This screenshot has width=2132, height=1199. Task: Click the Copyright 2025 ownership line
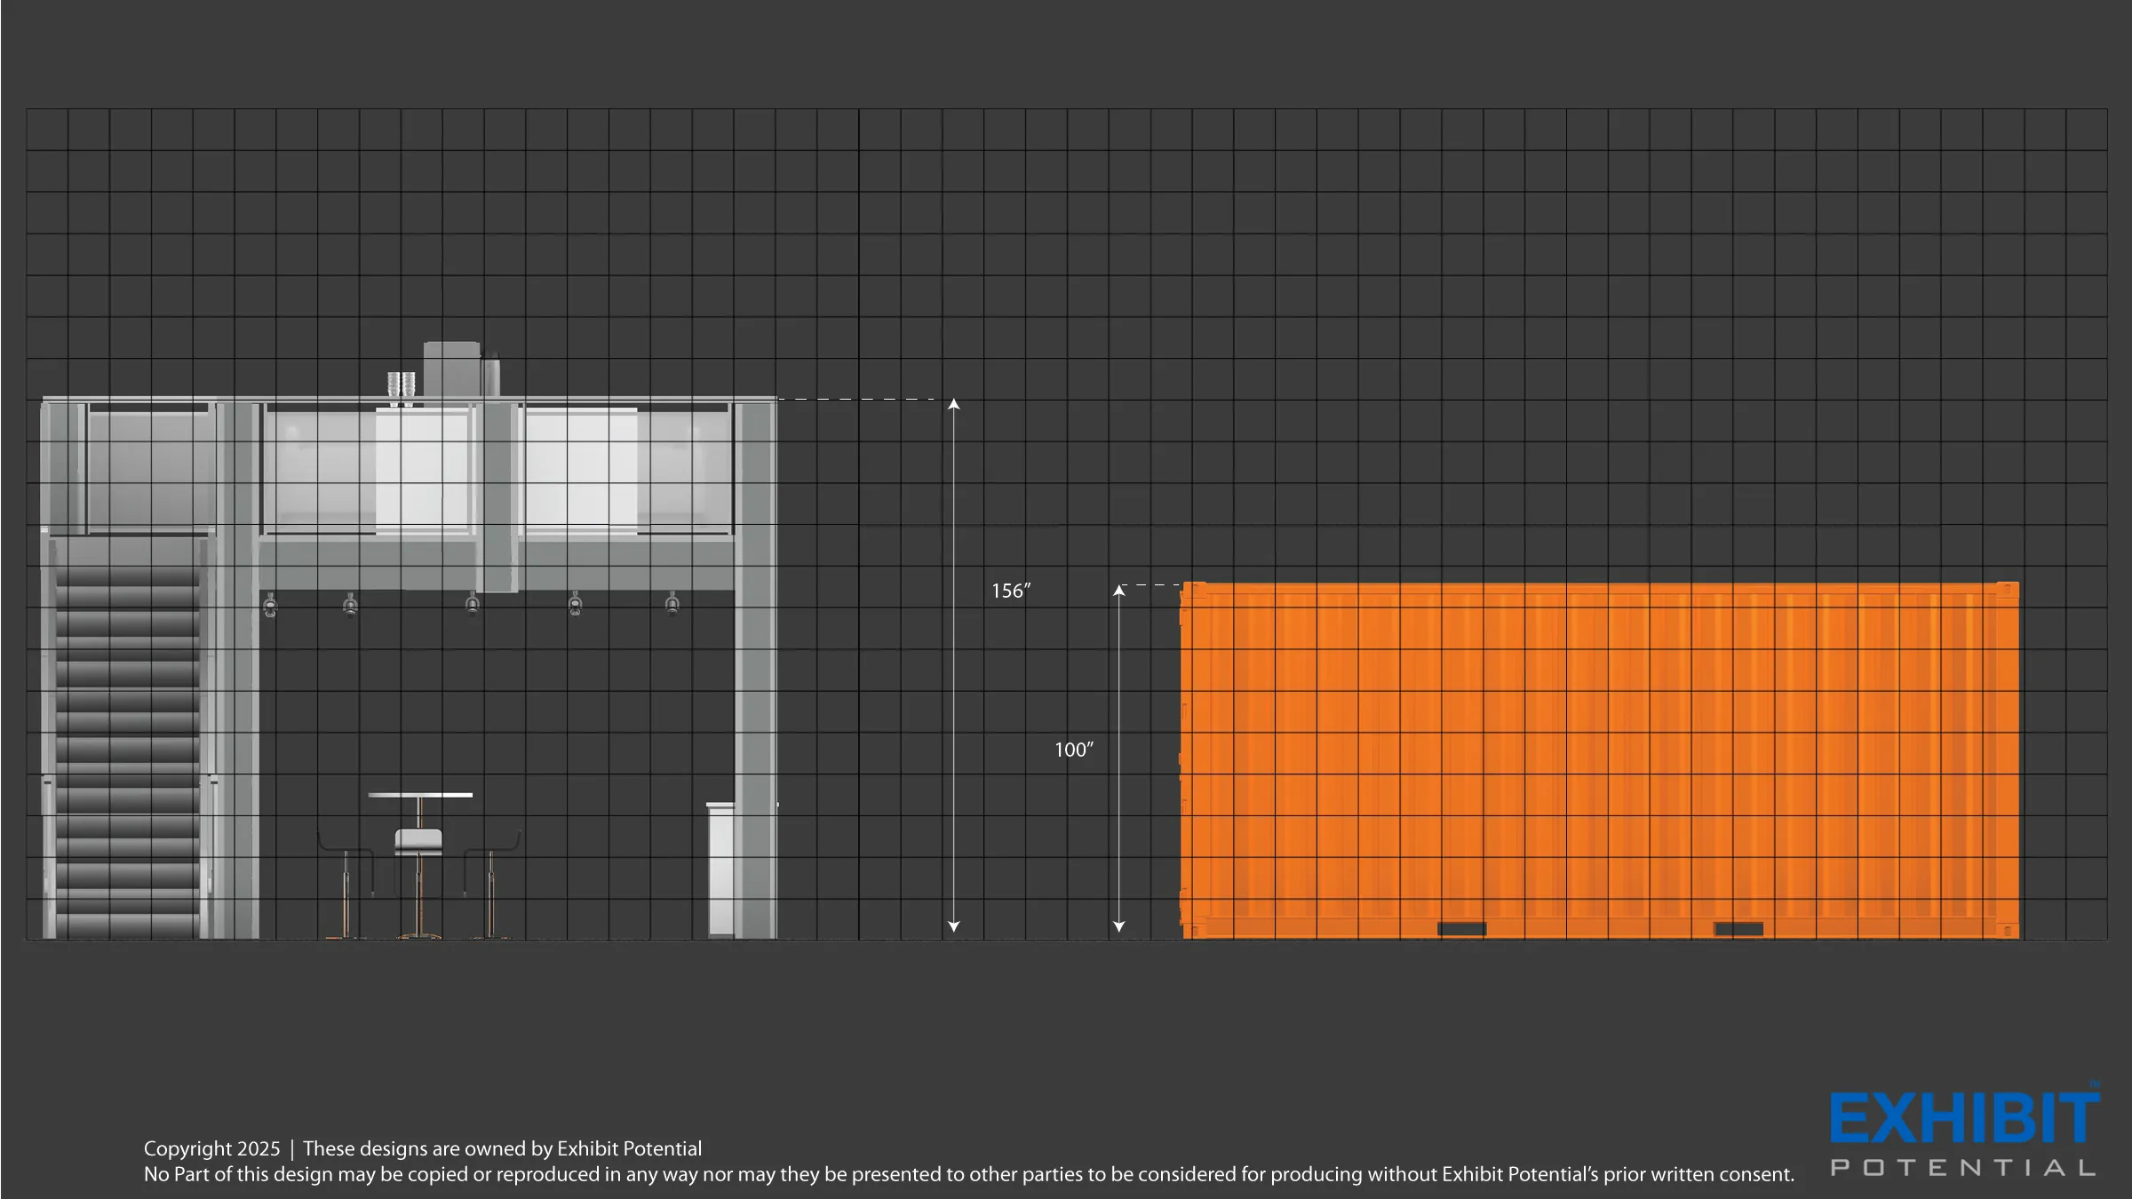(x=423, y=1148)
